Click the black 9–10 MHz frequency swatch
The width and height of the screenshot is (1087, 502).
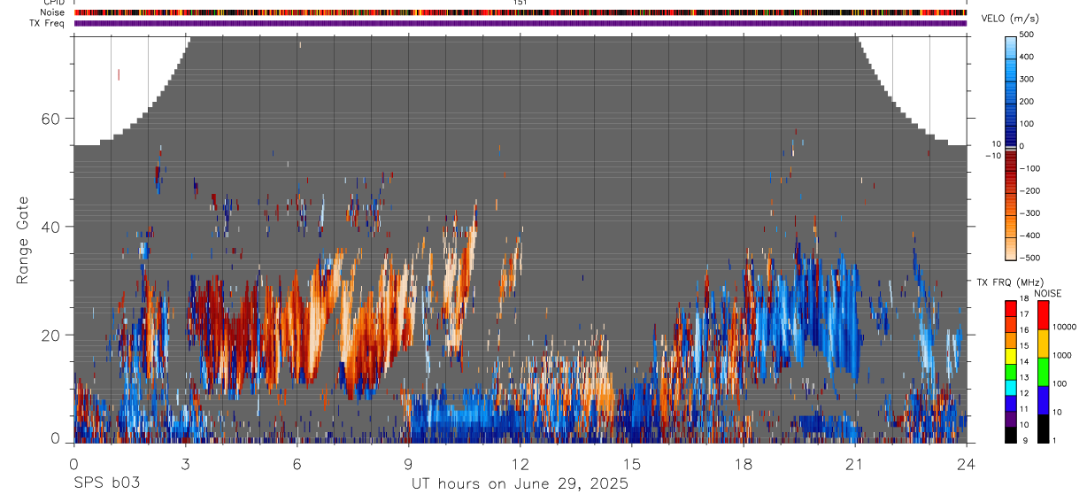[1011, 435]
